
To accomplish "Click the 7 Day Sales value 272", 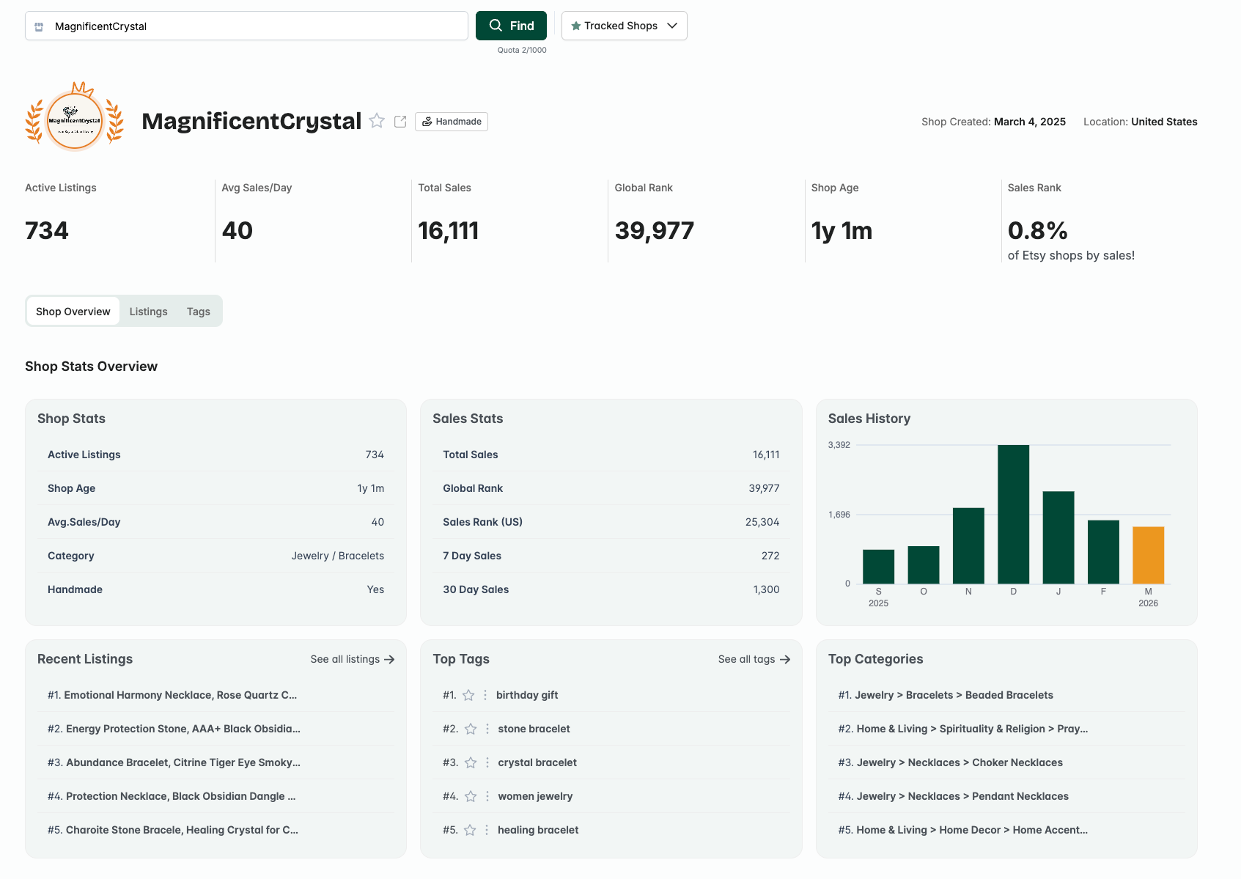I will click(770, 556).
